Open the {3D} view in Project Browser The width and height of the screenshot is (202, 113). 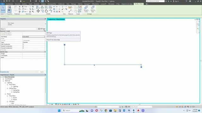[x=13, y=103]
